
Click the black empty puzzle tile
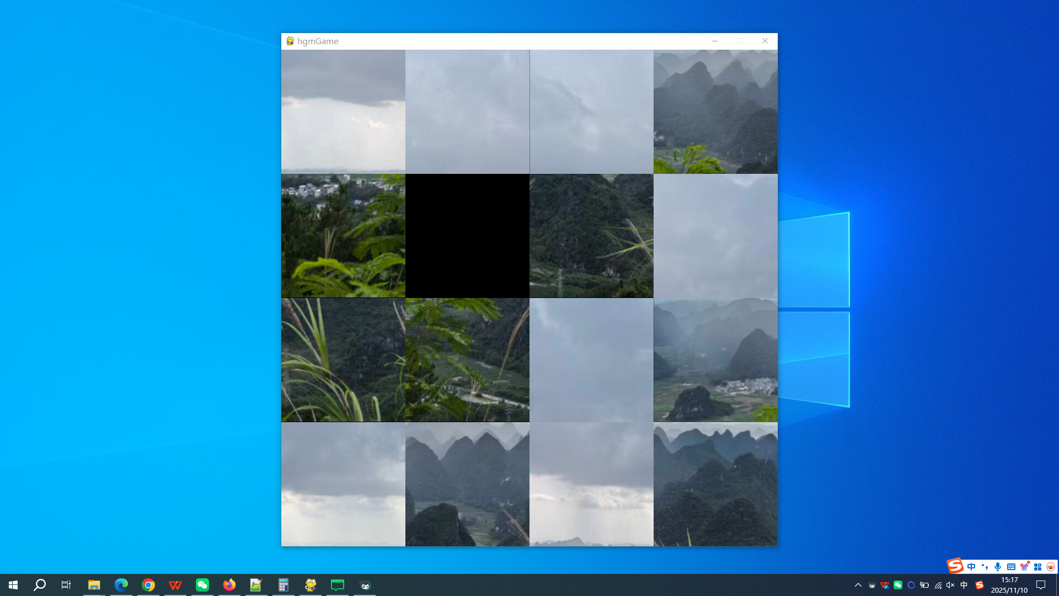click(467, 236)
